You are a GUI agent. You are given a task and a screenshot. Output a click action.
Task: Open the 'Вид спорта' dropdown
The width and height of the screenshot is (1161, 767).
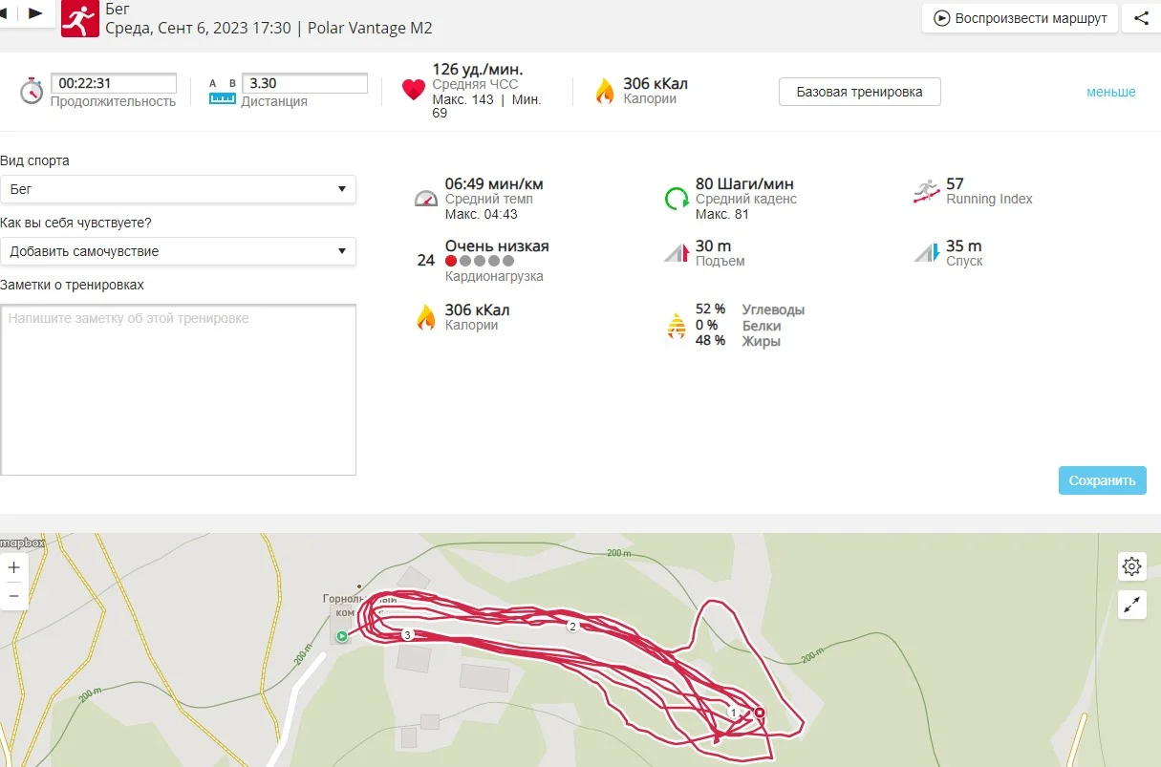tap(178, 189)
